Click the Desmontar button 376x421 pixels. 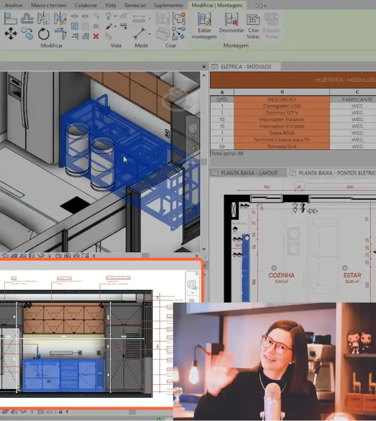(x=232, y=23)
